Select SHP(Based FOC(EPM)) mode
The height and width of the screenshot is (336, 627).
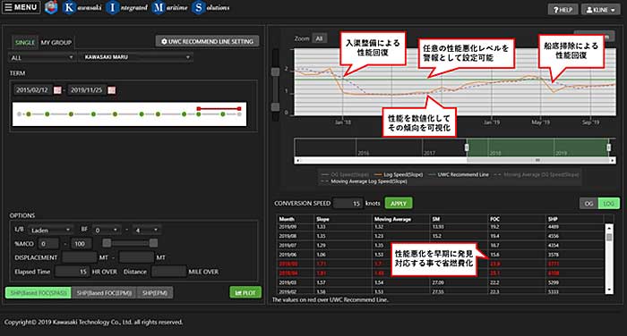(x=104, y=292)
